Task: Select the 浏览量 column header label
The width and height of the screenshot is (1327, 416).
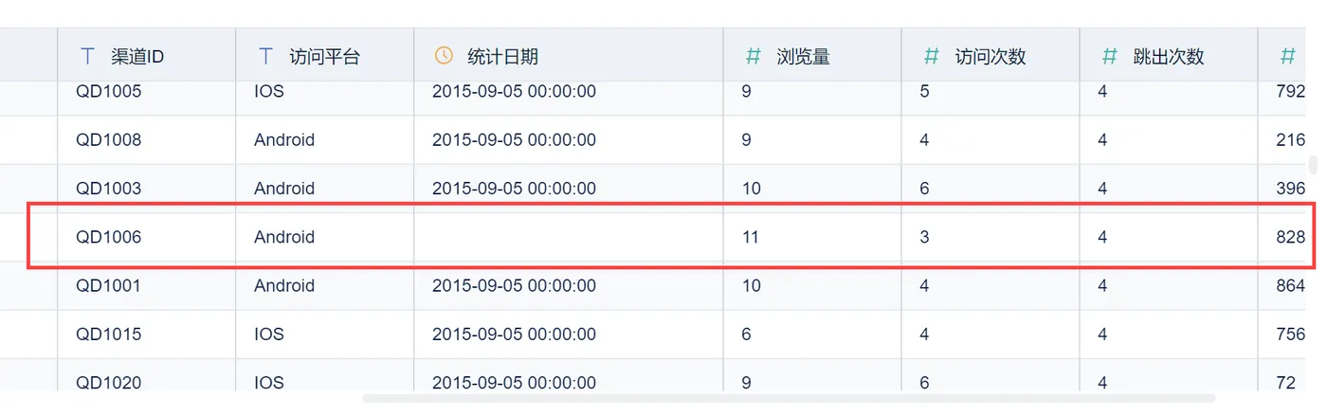Action: [x=803, y=57]
